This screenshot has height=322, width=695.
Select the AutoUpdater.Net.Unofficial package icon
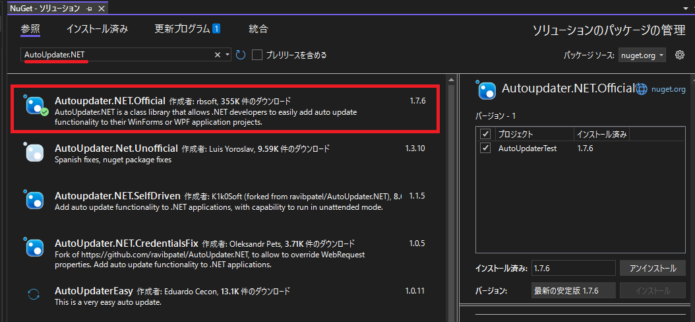tap(34, 153)
